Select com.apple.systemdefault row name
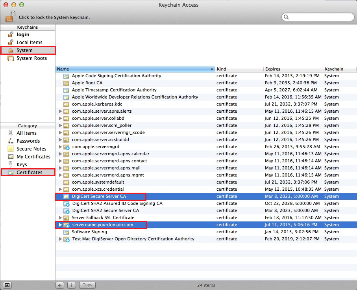 click(x=98, y=182)
